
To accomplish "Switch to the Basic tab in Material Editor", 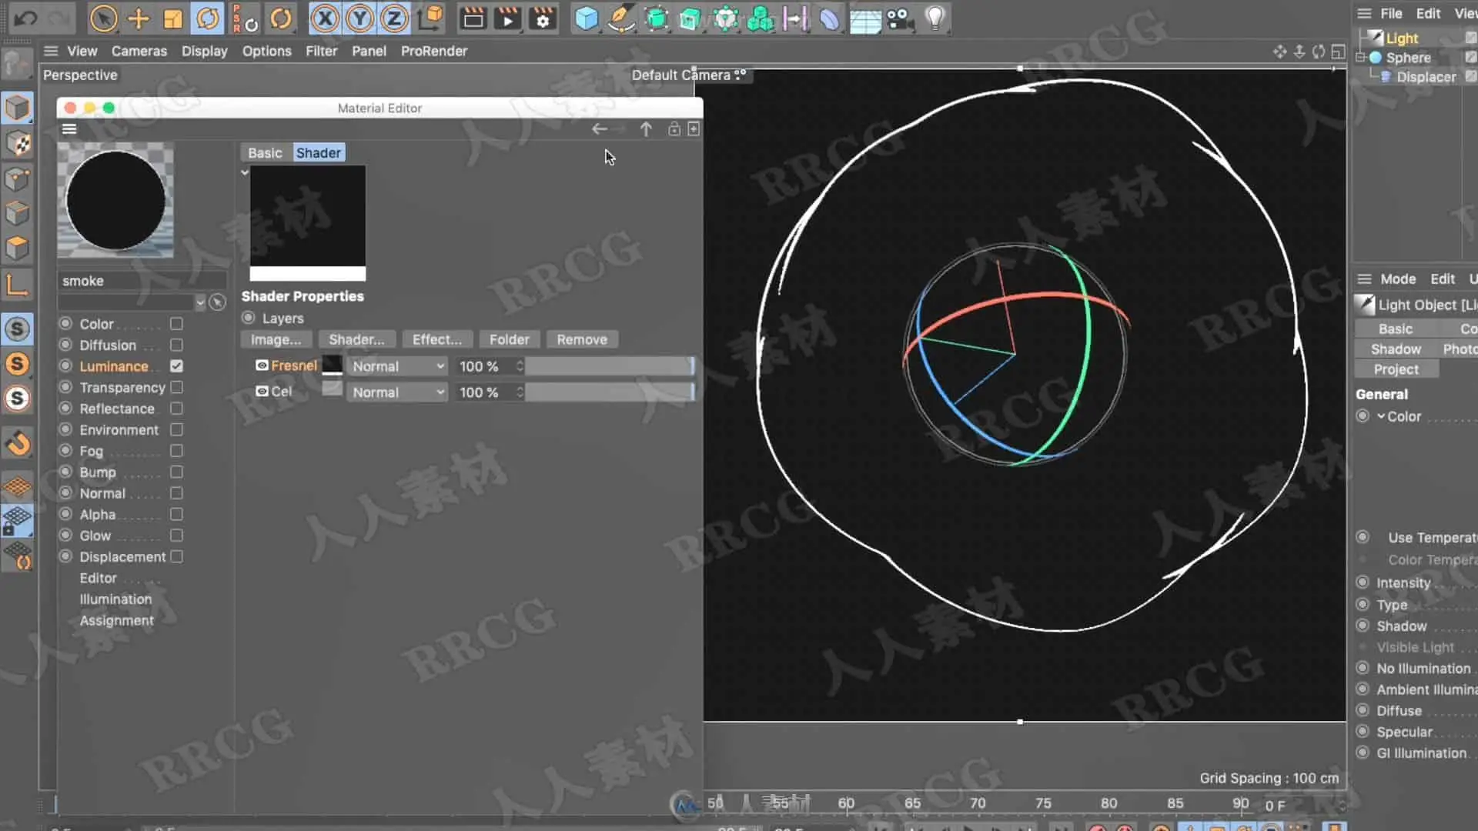I will (265, 153).
